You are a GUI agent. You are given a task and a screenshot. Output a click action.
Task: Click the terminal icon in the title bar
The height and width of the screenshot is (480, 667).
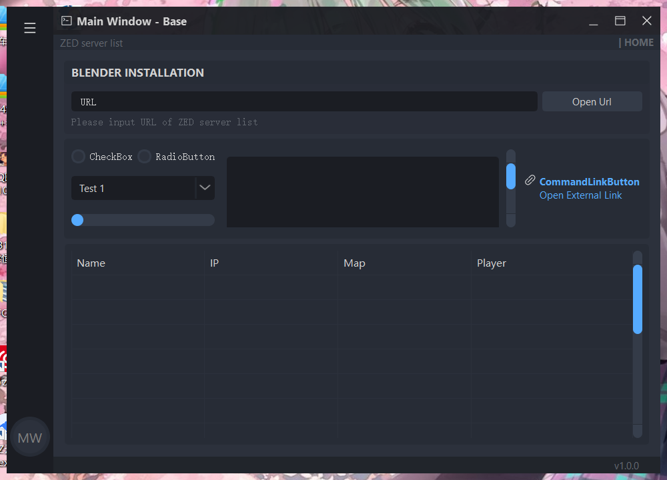pyautogui.click(x=66, y=21)
